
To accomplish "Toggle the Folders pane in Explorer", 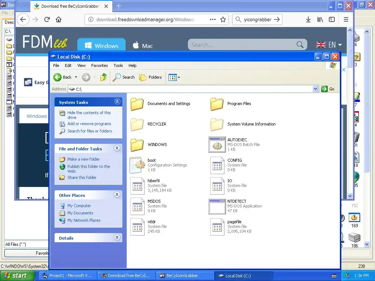I will 151,77.
